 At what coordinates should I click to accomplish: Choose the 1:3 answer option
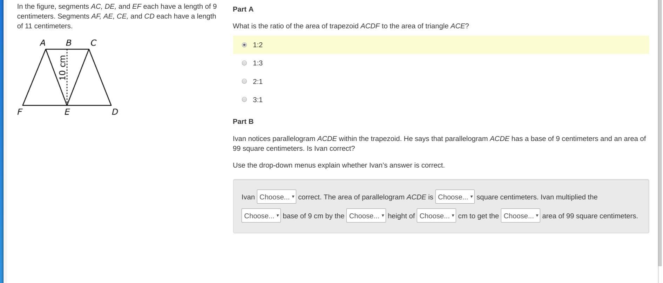[x=244, y=63]
